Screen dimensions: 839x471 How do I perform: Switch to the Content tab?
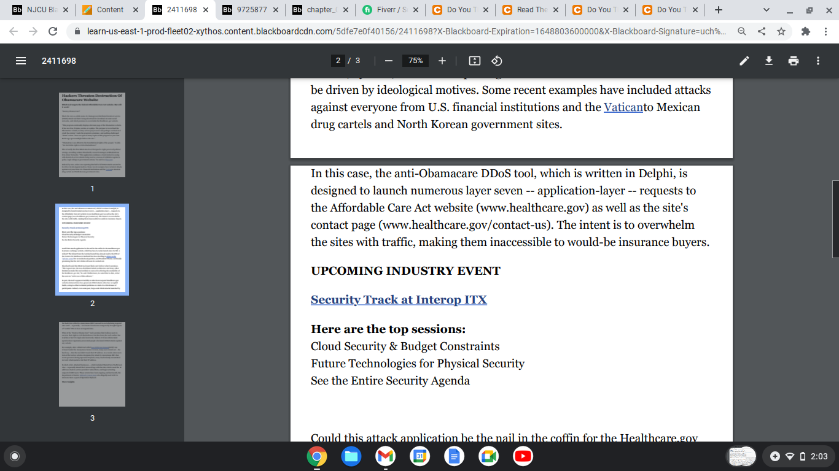[x=110, y=10]
